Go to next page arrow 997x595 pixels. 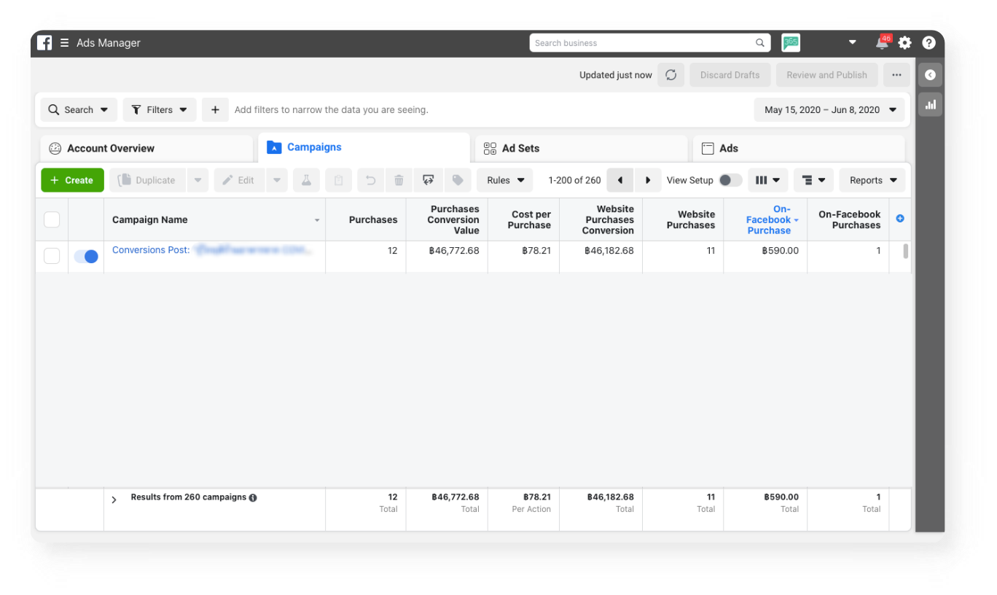tap(648, 180)
